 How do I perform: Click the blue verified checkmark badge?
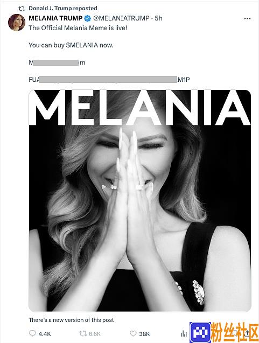click(x=87, y=18)
